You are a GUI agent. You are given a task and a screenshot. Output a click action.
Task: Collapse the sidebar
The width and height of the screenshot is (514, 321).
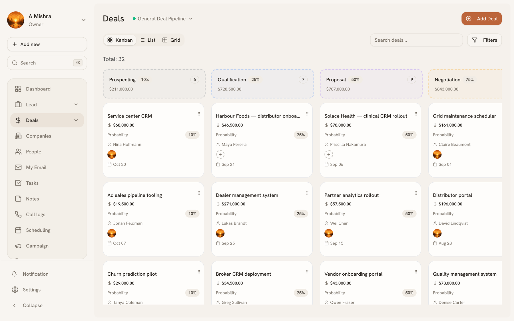(x=27, y=305)
